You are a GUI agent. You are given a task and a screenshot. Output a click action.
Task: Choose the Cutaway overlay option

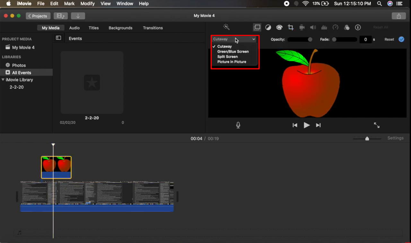point(224,46)
